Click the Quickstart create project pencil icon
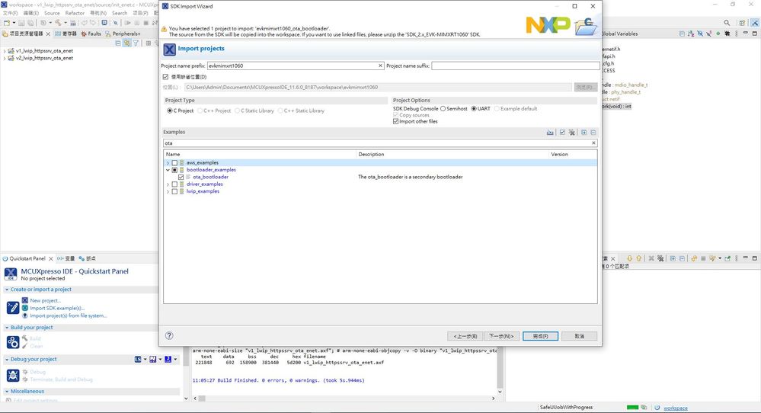 tap(13, 308)
